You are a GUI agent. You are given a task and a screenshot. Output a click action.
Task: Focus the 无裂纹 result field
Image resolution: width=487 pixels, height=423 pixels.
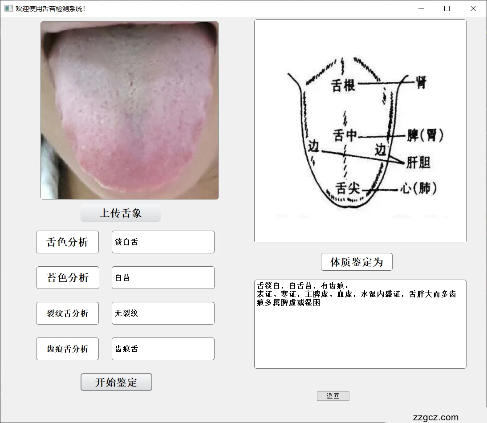coord(163,313)
